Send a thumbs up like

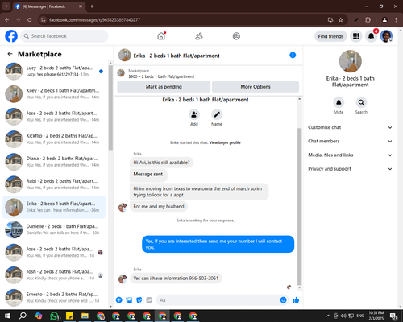pos(296,300)
